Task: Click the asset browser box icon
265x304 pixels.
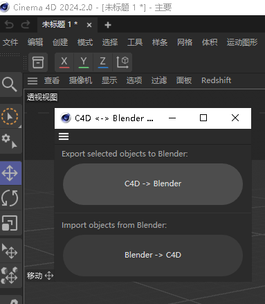Action: (x=38, y=62)
